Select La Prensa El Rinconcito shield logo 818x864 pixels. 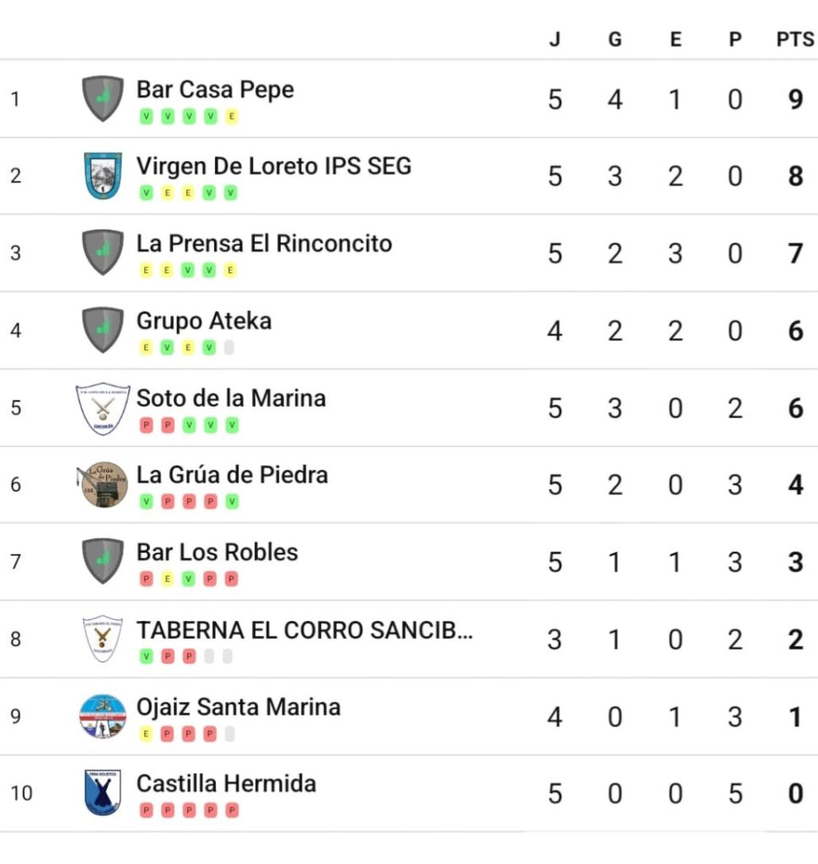(102, 252)
